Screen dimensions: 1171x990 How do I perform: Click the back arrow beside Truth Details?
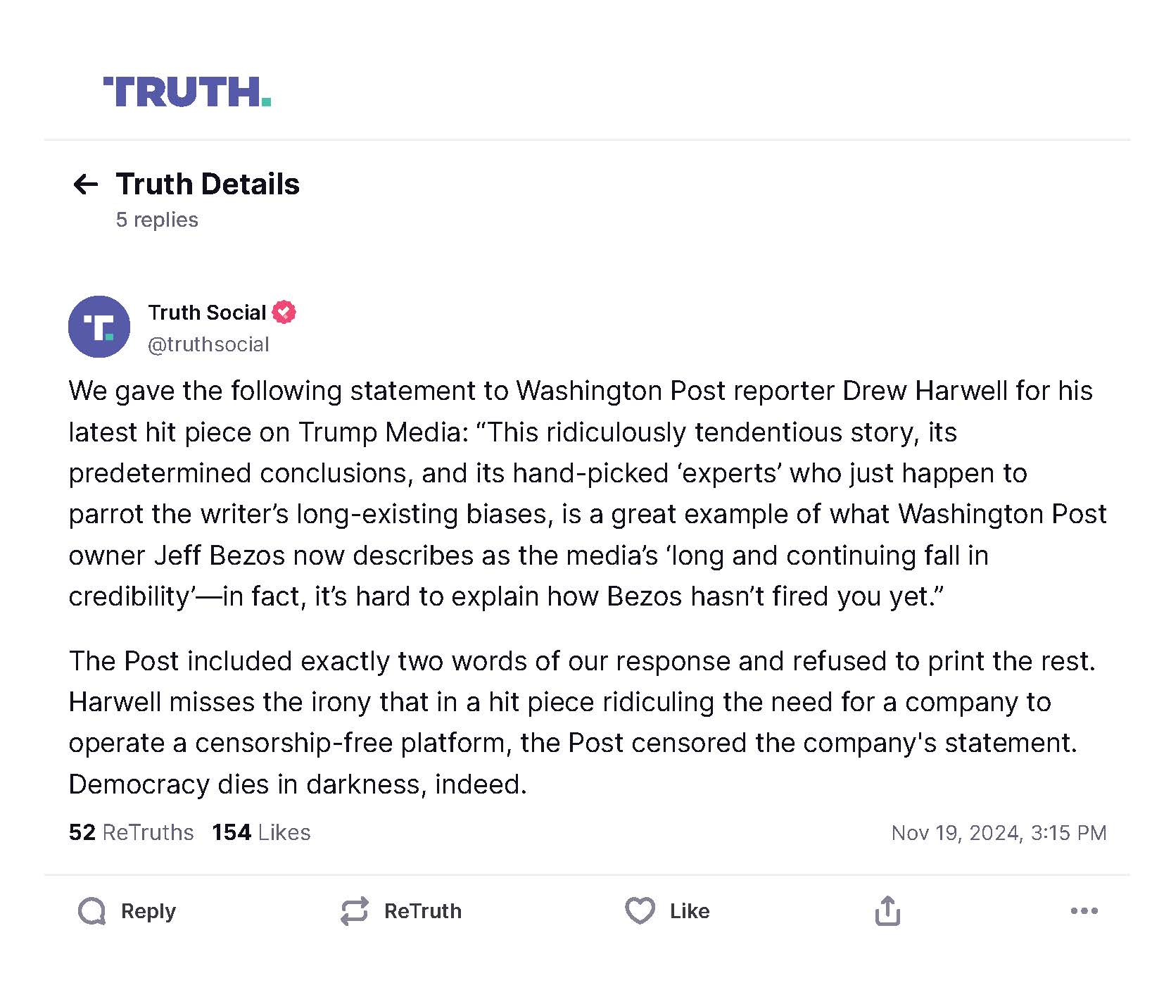pyautogui.click(x=86, y=184)
